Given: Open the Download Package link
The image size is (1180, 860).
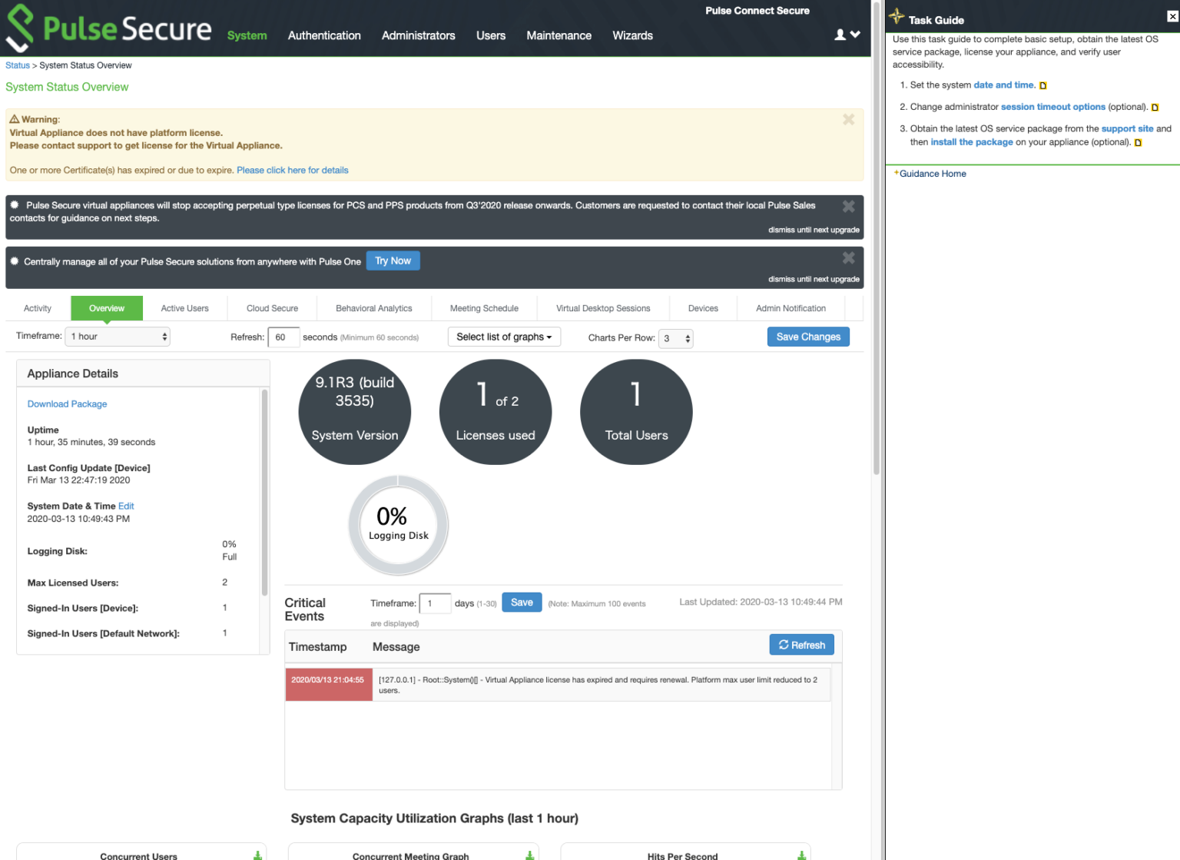Looking at the screenshot, I should 67,403.
